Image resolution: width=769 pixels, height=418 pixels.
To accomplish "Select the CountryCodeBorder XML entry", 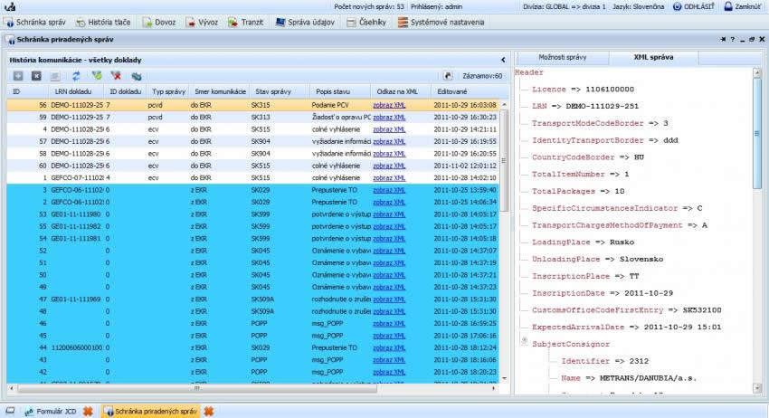I will [587, 157].
